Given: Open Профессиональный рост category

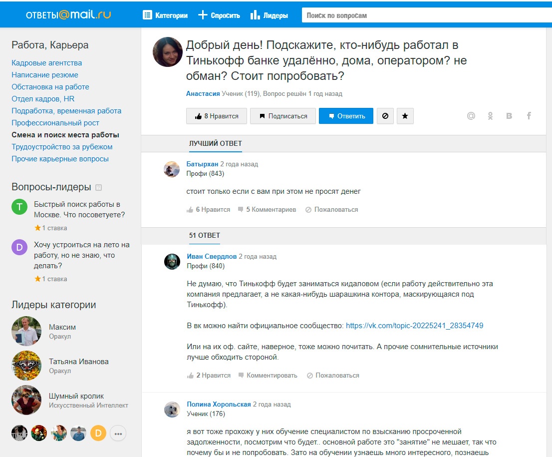Looking at the screenshot, I should (x=55, y=123).
